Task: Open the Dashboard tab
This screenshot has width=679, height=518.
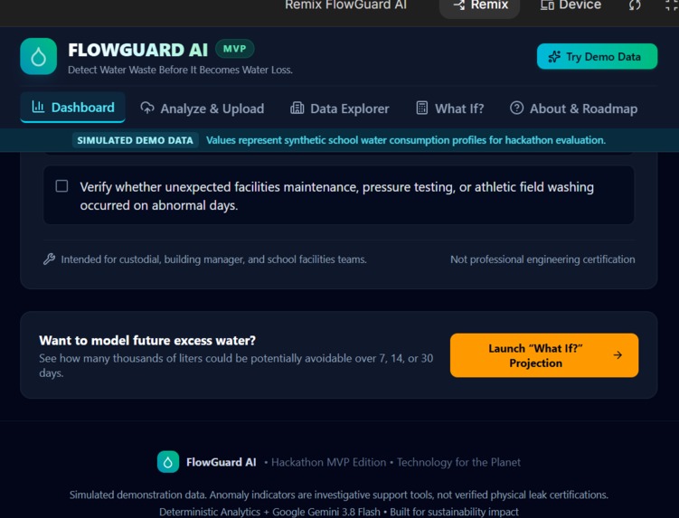Action: pyautogui.click(x=72, y=107)
